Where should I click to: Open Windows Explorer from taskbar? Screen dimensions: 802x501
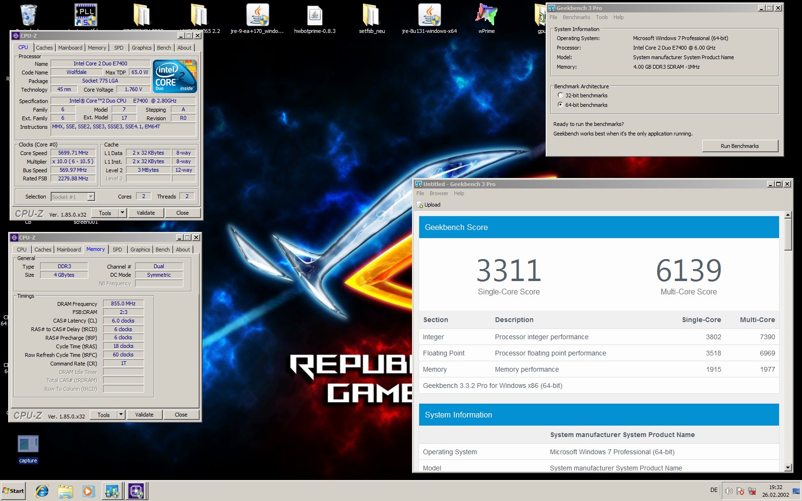click(x=65, y=491)
